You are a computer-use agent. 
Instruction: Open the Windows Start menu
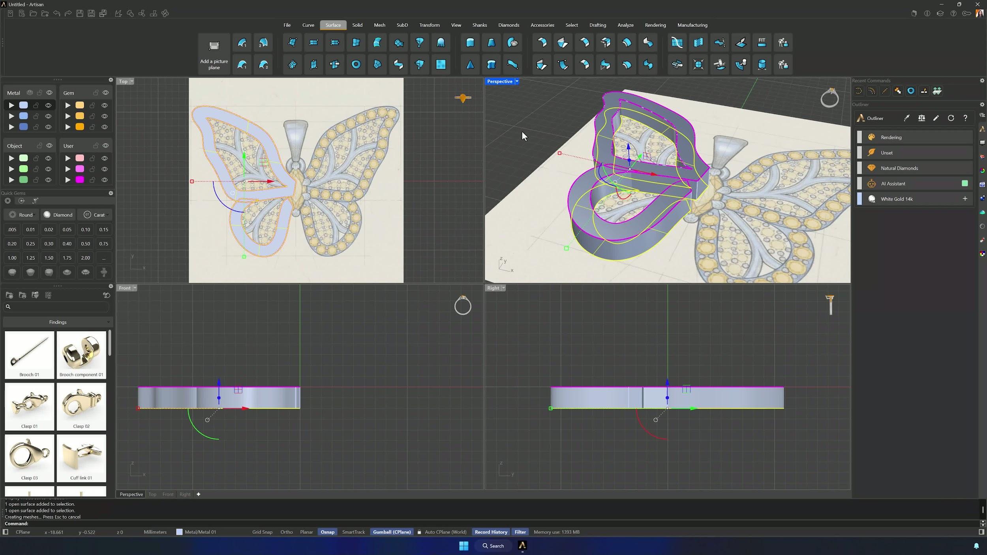click(463, 546)
